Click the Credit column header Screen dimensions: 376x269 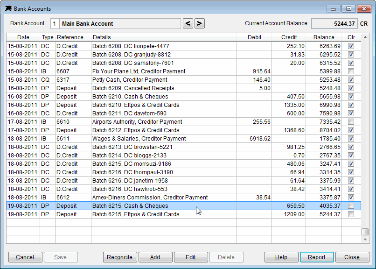(289, 37)
